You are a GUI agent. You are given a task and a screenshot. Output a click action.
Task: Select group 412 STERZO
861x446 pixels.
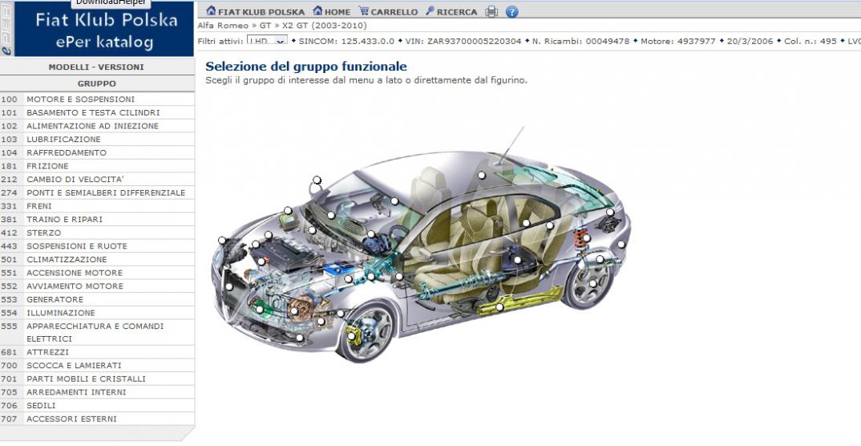pos(97,233)
